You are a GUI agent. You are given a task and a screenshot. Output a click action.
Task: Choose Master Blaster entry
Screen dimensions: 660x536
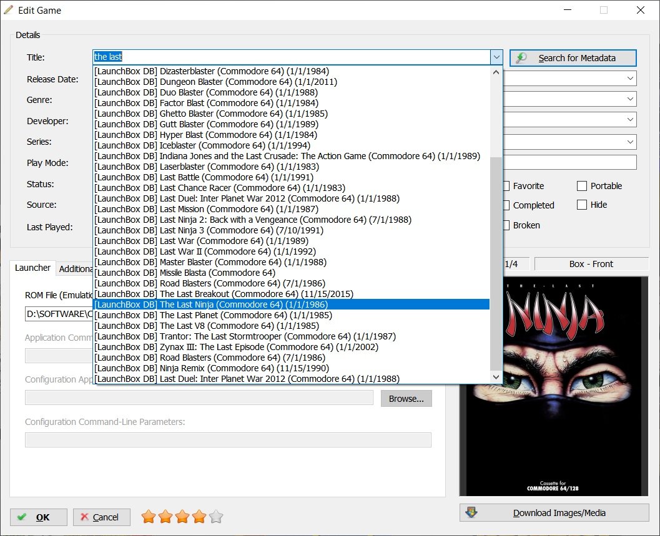[x=291, y=262]
